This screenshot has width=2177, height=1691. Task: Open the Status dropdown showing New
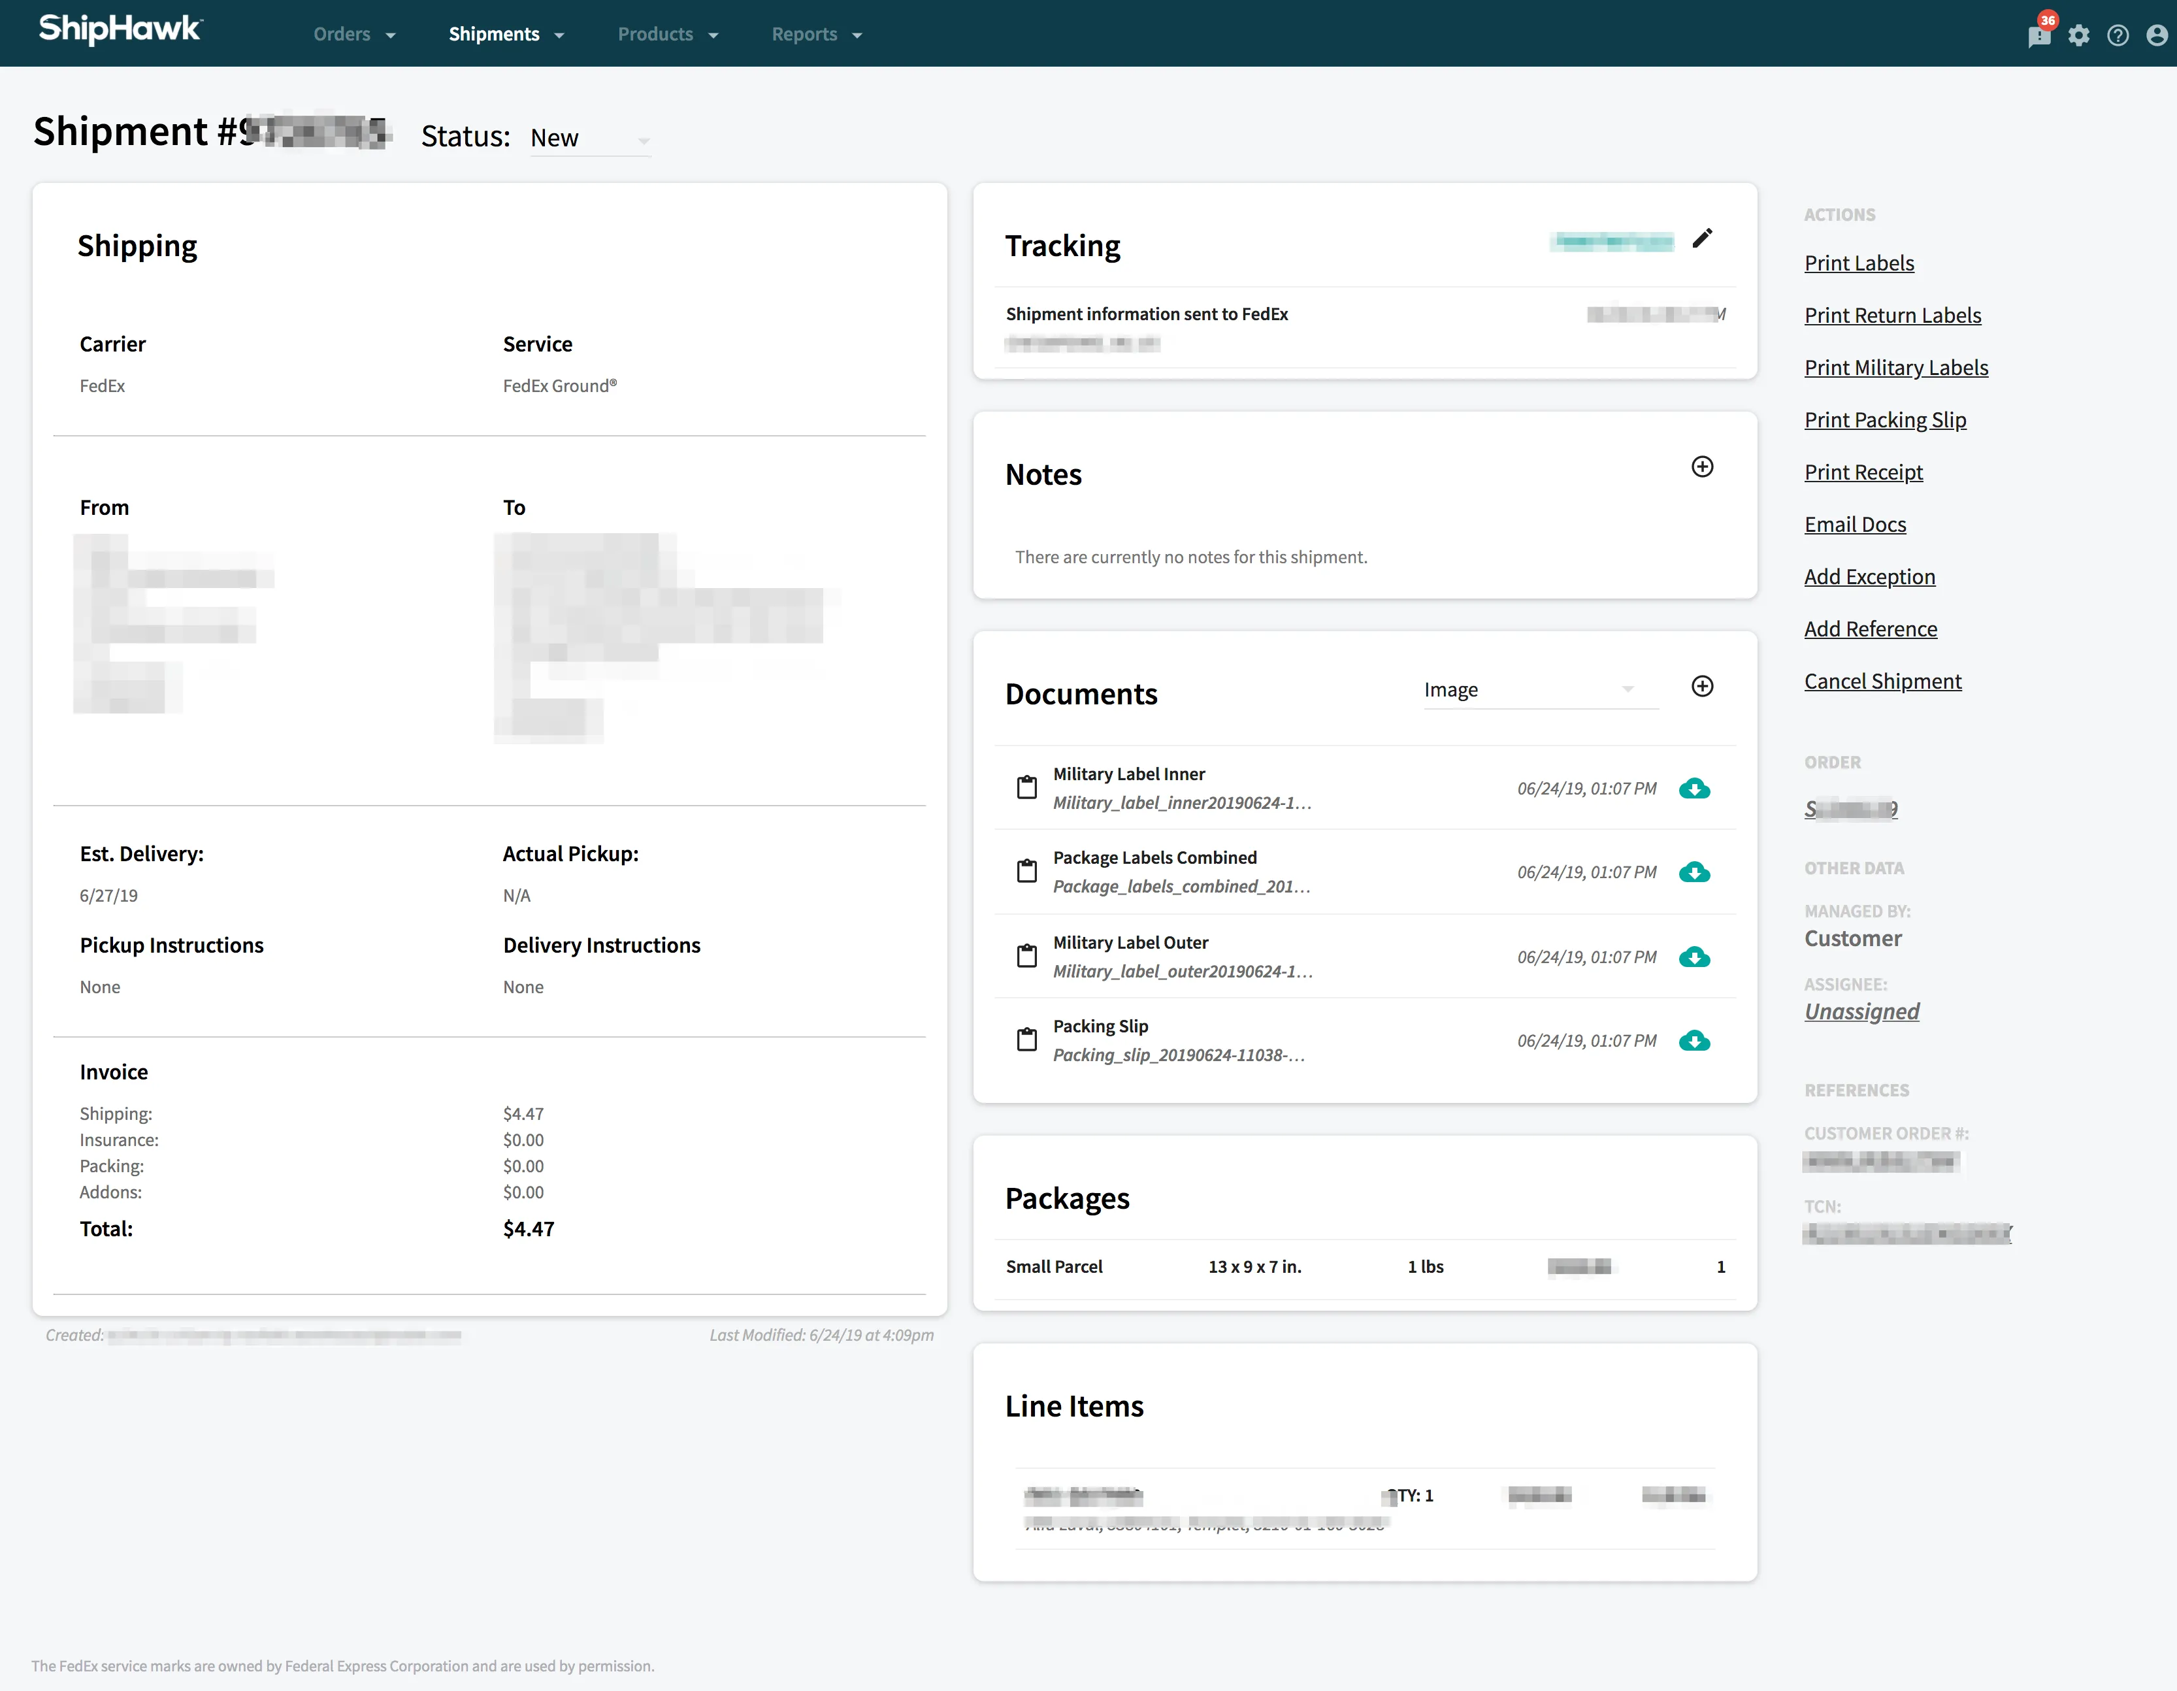[589, 139]
